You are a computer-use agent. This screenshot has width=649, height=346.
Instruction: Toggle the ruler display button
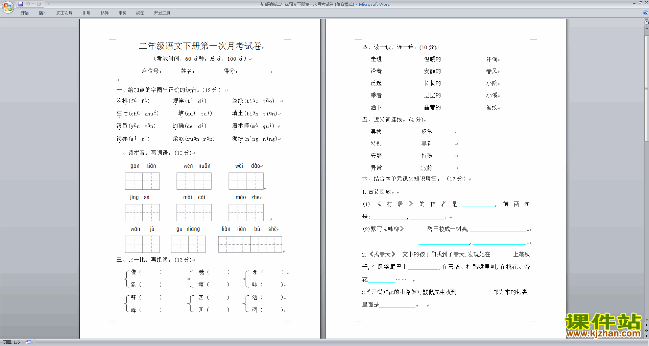(646, 23)
